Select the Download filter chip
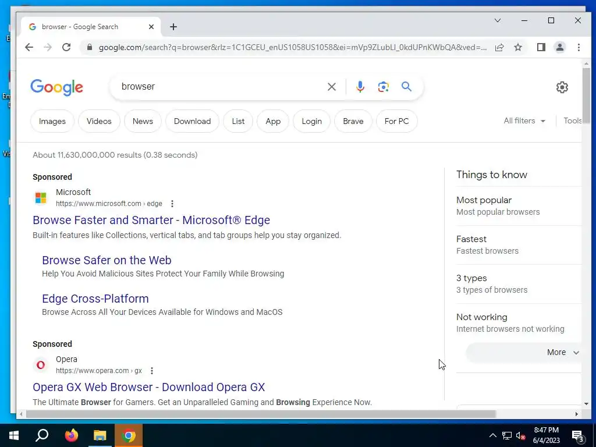Viewport: 596px width, 447px height. (x=192, y=121)
